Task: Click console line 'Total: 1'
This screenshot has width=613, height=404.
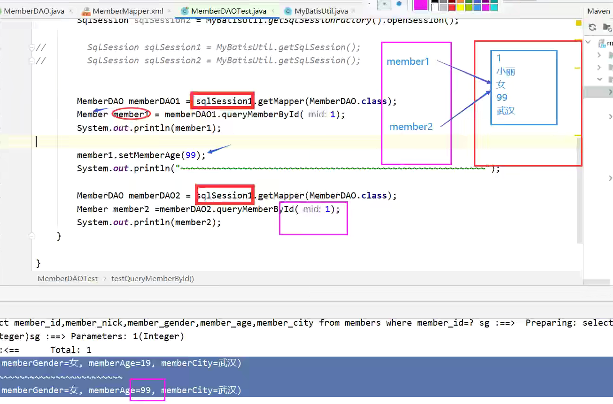Action: point(70,350)
